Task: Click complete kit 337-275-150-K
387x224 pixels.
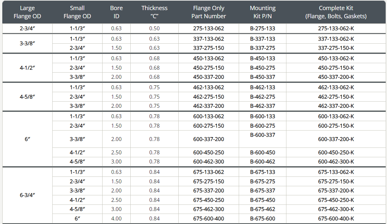Action: 336,48
